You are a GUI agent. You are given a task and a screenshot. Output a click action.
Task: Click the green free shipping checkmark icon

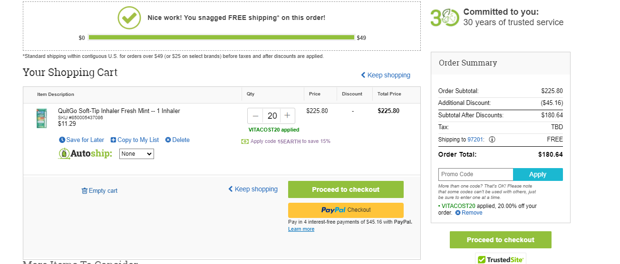pos(129,18)
